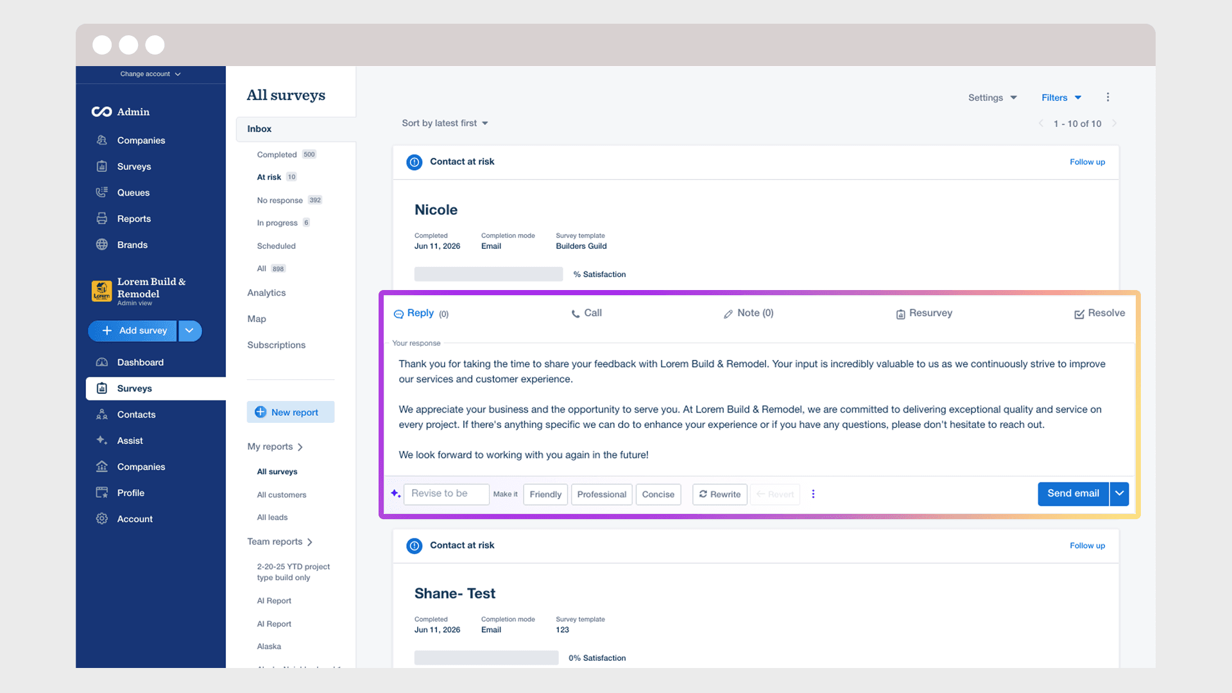1232x693 pixels.
Task: Click Follow up on Shane- Test card
Action: coord(1087,545)
